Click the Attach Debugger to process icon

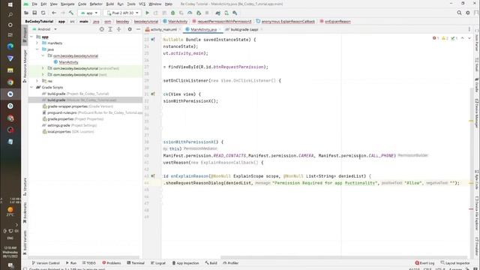pos(199,13)
